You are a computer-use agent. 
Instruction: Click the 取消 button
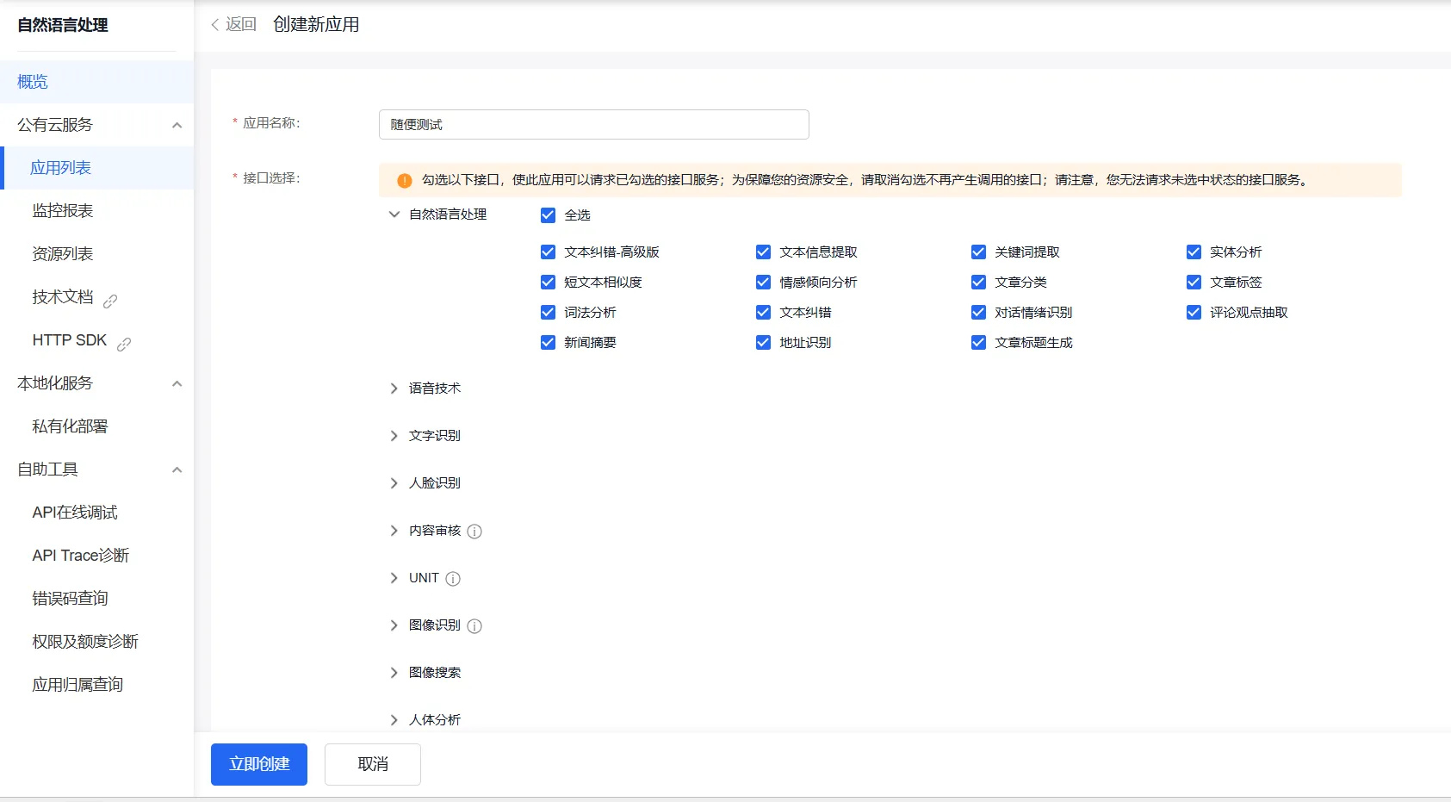[373, 764]
